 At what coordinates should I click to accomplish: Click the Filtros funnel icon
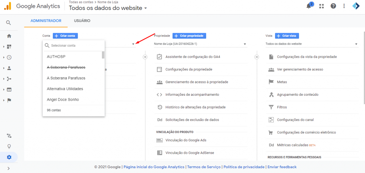click(271, 107)
